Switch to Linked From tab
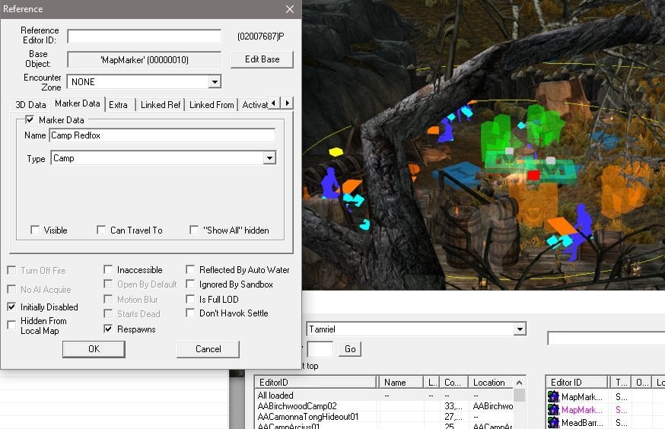Screen dimensions: 665x429 pos(212,105)
